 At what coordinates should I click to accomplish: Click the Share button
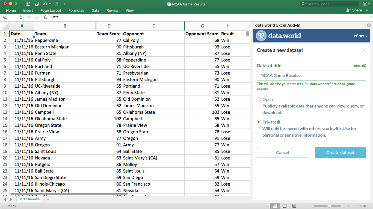354,10
